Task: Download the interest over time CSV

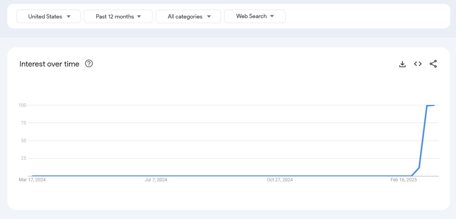Action: 402,64
